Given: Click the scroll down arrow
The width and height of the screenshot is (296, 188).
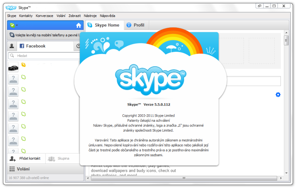Looking at the screenshot, I should [286, 173].
